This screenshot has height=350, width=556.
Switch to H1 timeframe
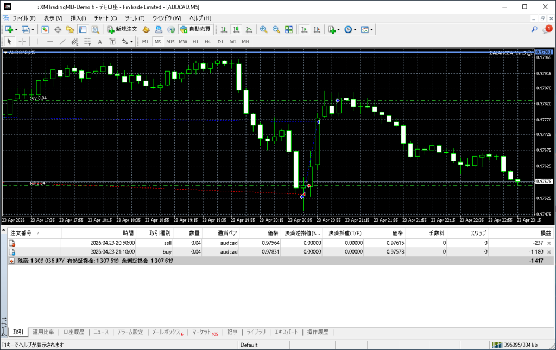(x=195, y=41)
